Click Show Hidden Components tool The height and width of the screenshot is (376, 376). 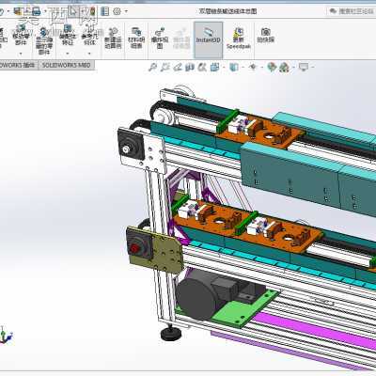43,40
